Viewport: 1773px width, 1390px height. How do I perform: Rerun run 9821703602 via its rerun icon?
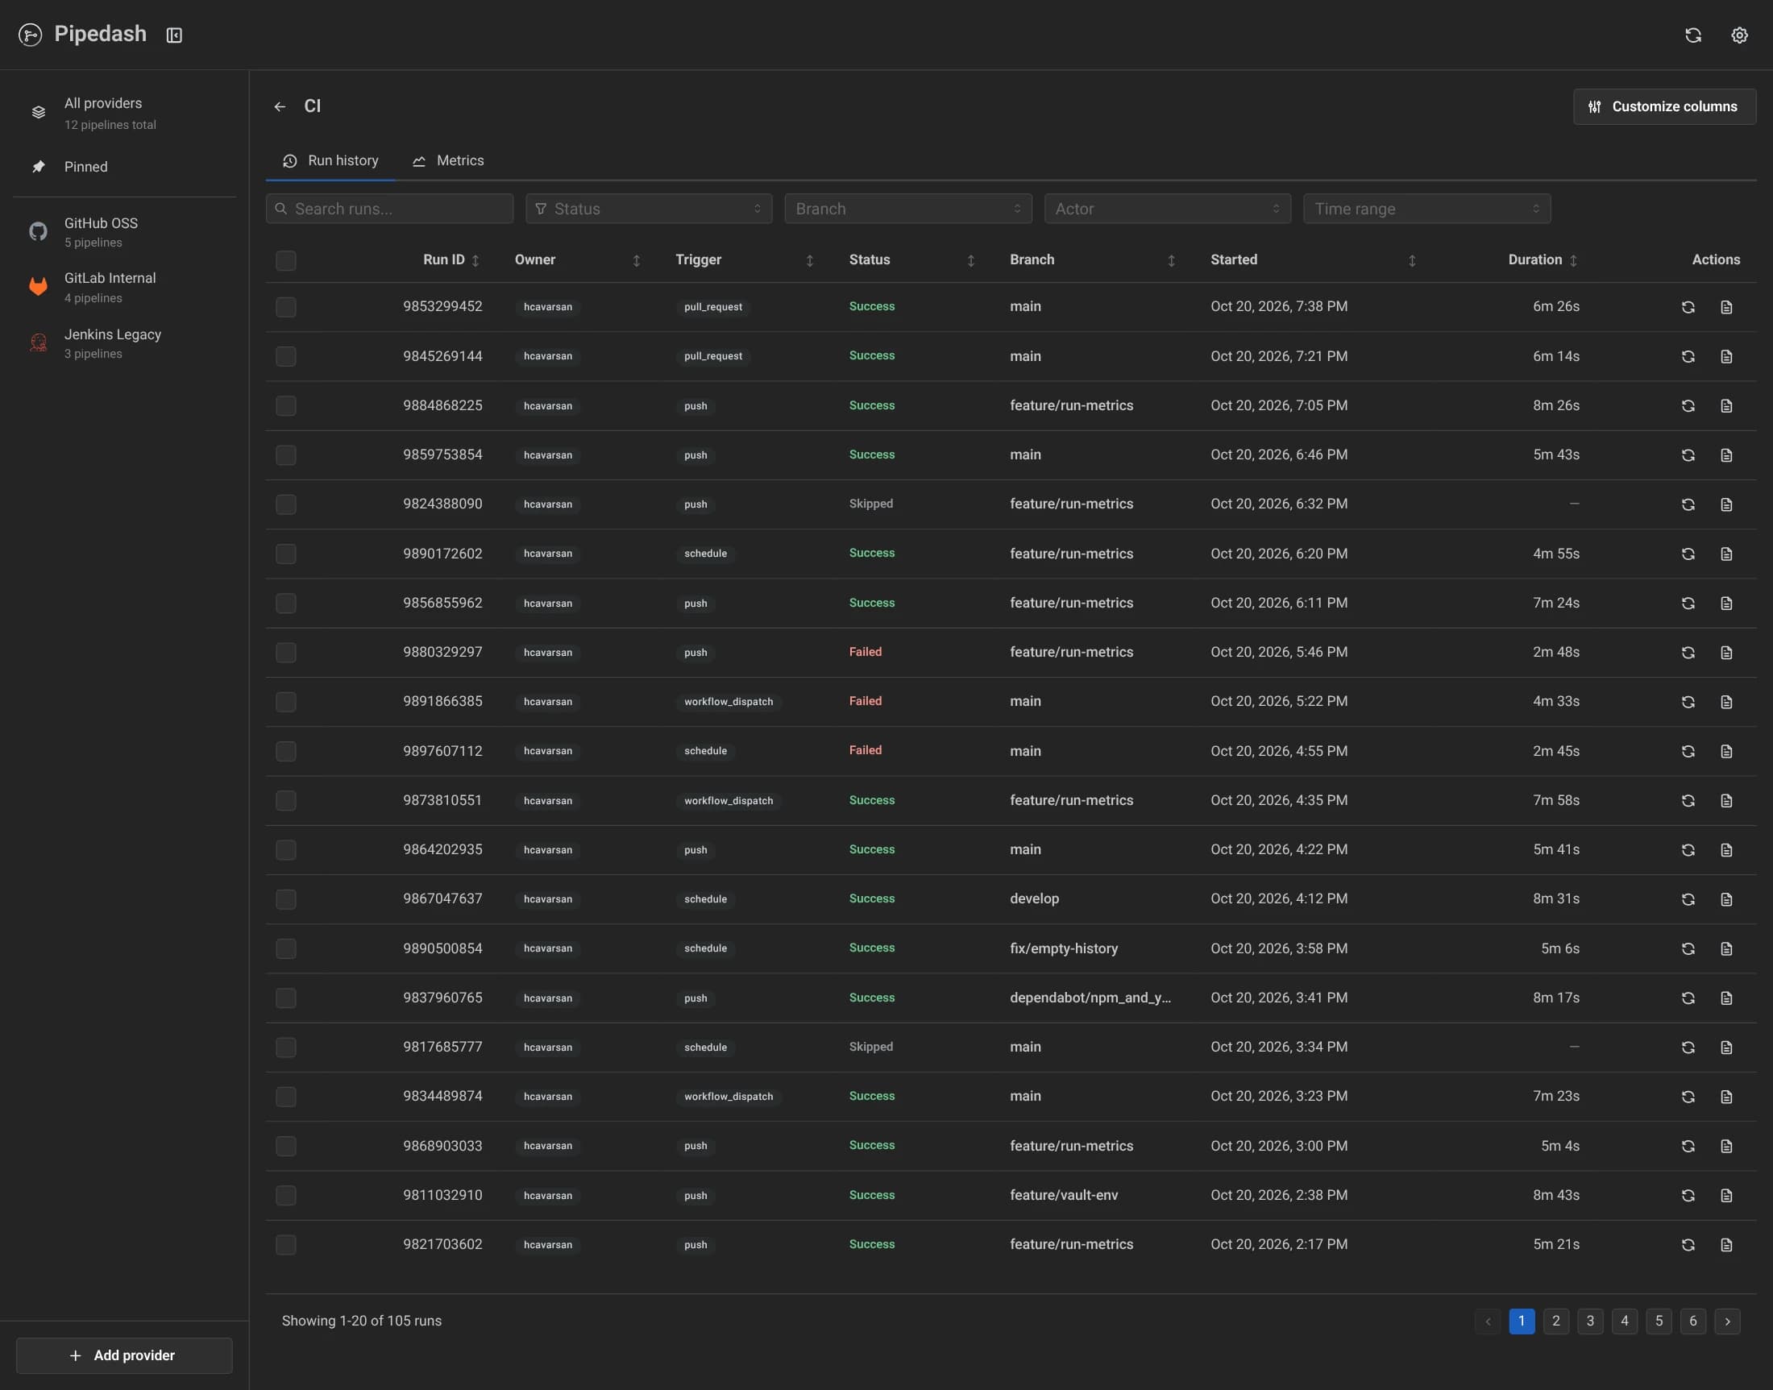pos(1688,1244)
